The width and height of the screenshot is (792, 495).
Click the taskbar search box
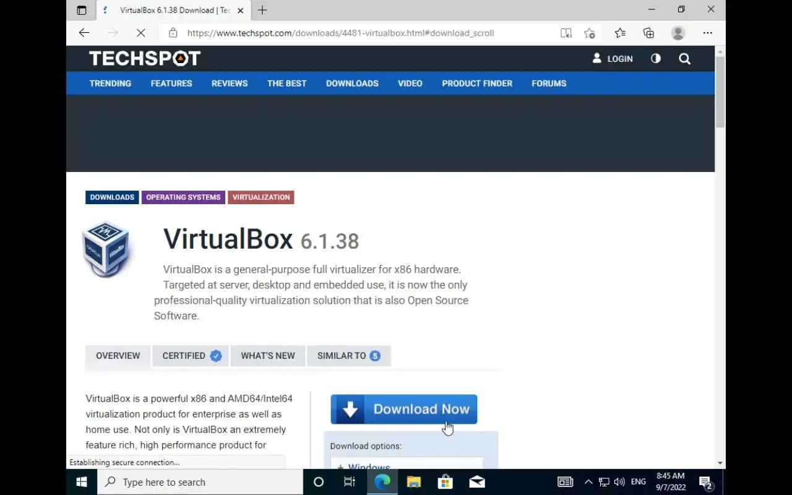click(x=200, y=482)
